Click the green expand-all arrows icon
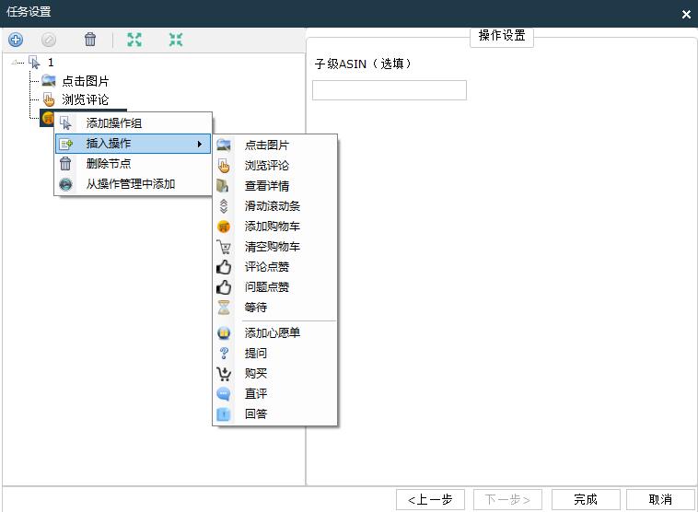698x512 pixels. (134, 40)
